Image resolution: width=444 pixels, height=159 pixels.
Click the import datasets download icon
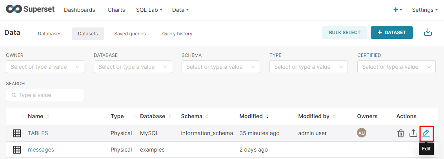tap(428, 33)
